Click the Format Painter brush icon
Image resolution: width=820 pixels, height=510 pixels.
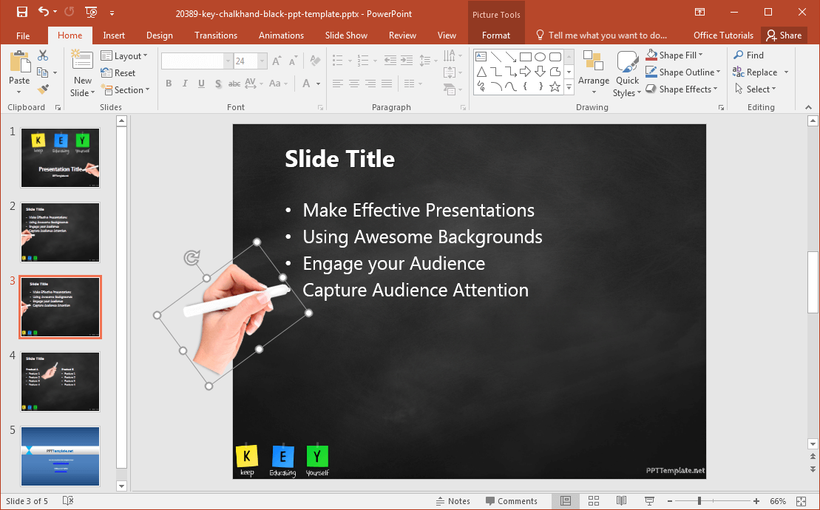coord(43,89)
